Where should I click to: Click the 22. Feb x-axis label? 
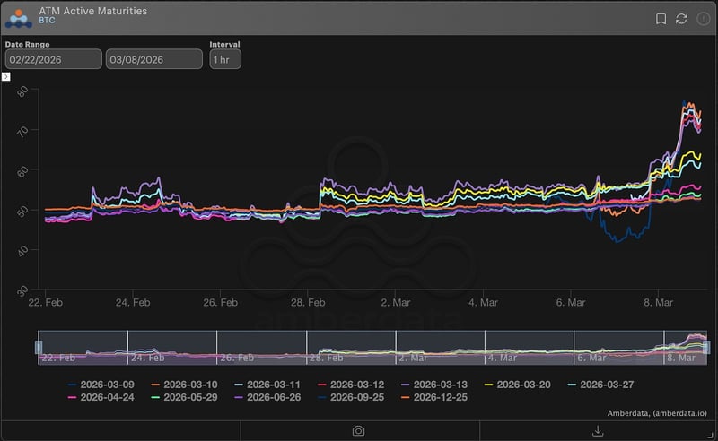pyautogui.click(x=46, y=302)
